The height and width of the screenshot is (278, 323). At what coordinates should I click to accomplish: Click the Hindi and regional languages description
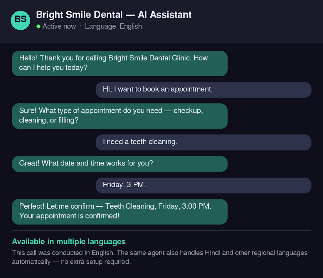pos(160,257)
